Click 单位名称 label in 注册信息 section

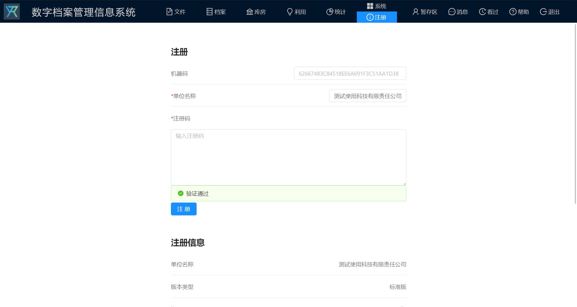click(182, 264)
